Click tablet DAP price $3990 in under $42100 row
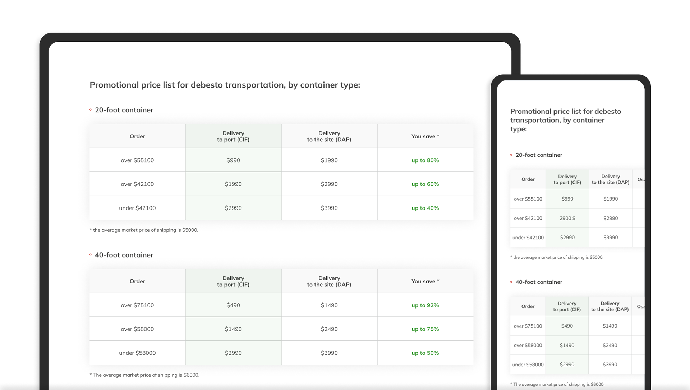This screenshot has height=390, width=690. pyautogui.click(x=329, y=208)
